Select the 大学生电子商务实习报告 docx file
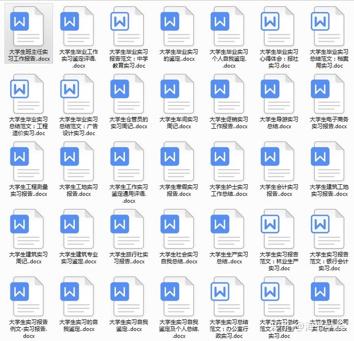Viewport: 354px width, 341px height. [329, 94]
